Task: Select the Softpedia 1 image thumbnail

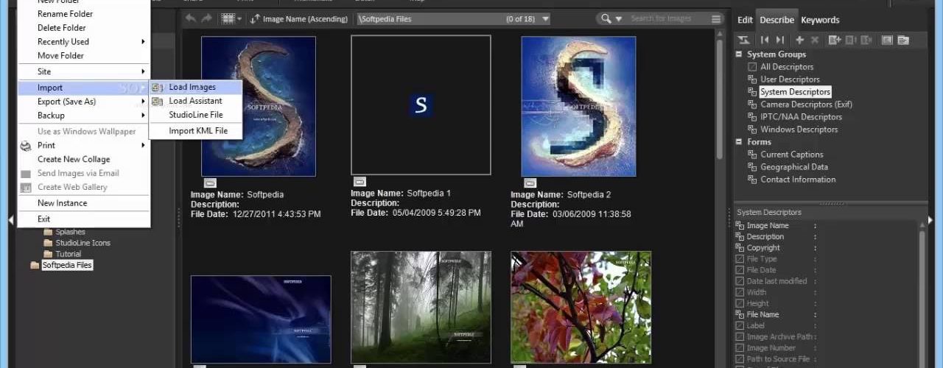Action: coord(421,105)
